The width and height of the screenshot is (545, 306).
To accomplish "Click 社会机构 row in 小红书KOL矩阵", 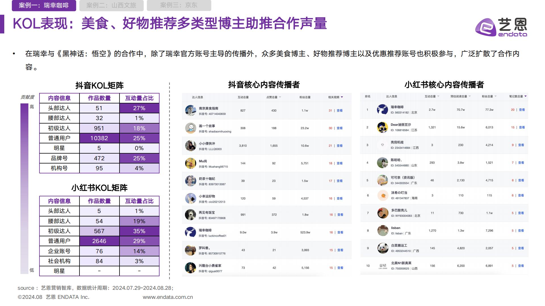I will (99, 261).
